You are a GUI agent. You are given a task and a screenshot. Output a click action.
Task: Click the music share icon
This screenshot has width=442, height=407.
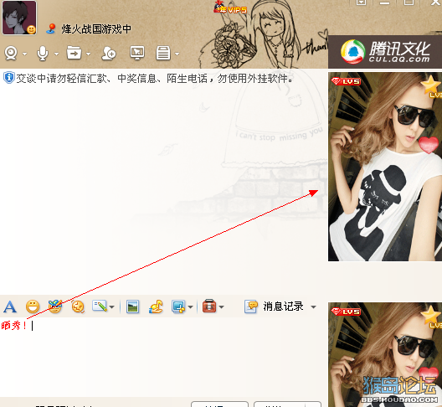coord(156,307)
